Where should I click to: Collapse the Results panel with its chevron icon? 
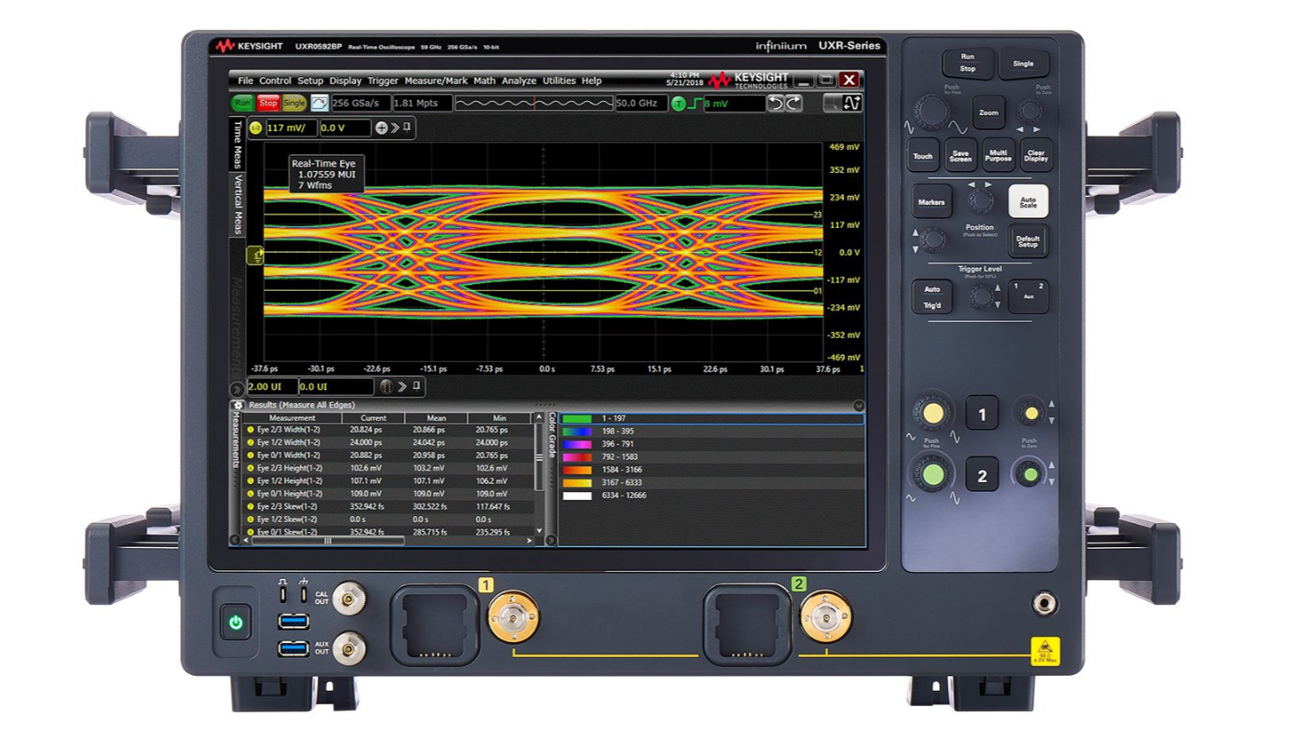[x=857, y=405]
